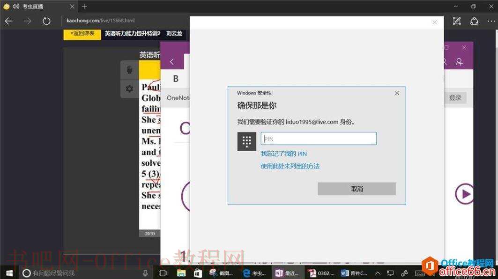Click the teacher name 刘云龙
Image resolution: width=498 pixels, height=279 pixels.
[x=174, y=34]
